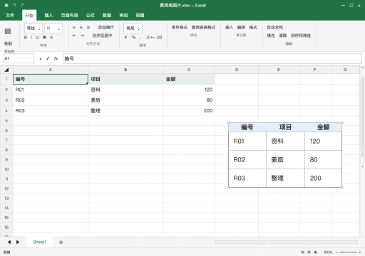Click the next sheet arrow

click(x=18, y=242)
